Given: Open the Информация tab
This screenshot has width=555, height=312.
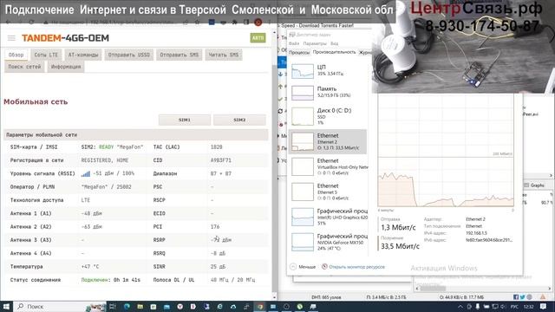Looking at the screenshot, I should pos(66,67).
